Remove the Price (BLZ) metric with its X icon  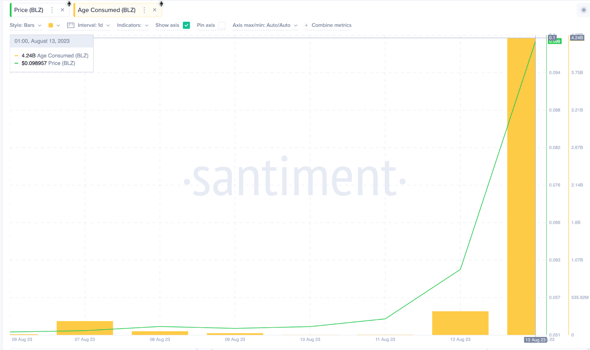tap(62, 10)
